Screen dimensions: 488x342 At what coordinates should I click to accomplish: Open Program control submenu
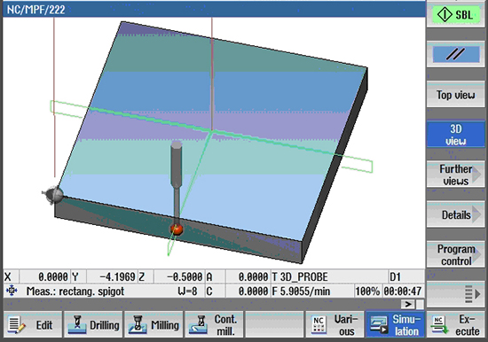(455, 254)
